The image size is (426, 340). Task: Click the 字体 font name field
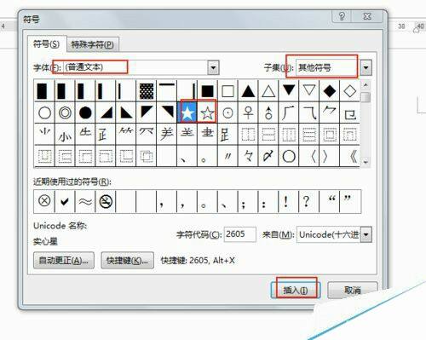(135, 67)
